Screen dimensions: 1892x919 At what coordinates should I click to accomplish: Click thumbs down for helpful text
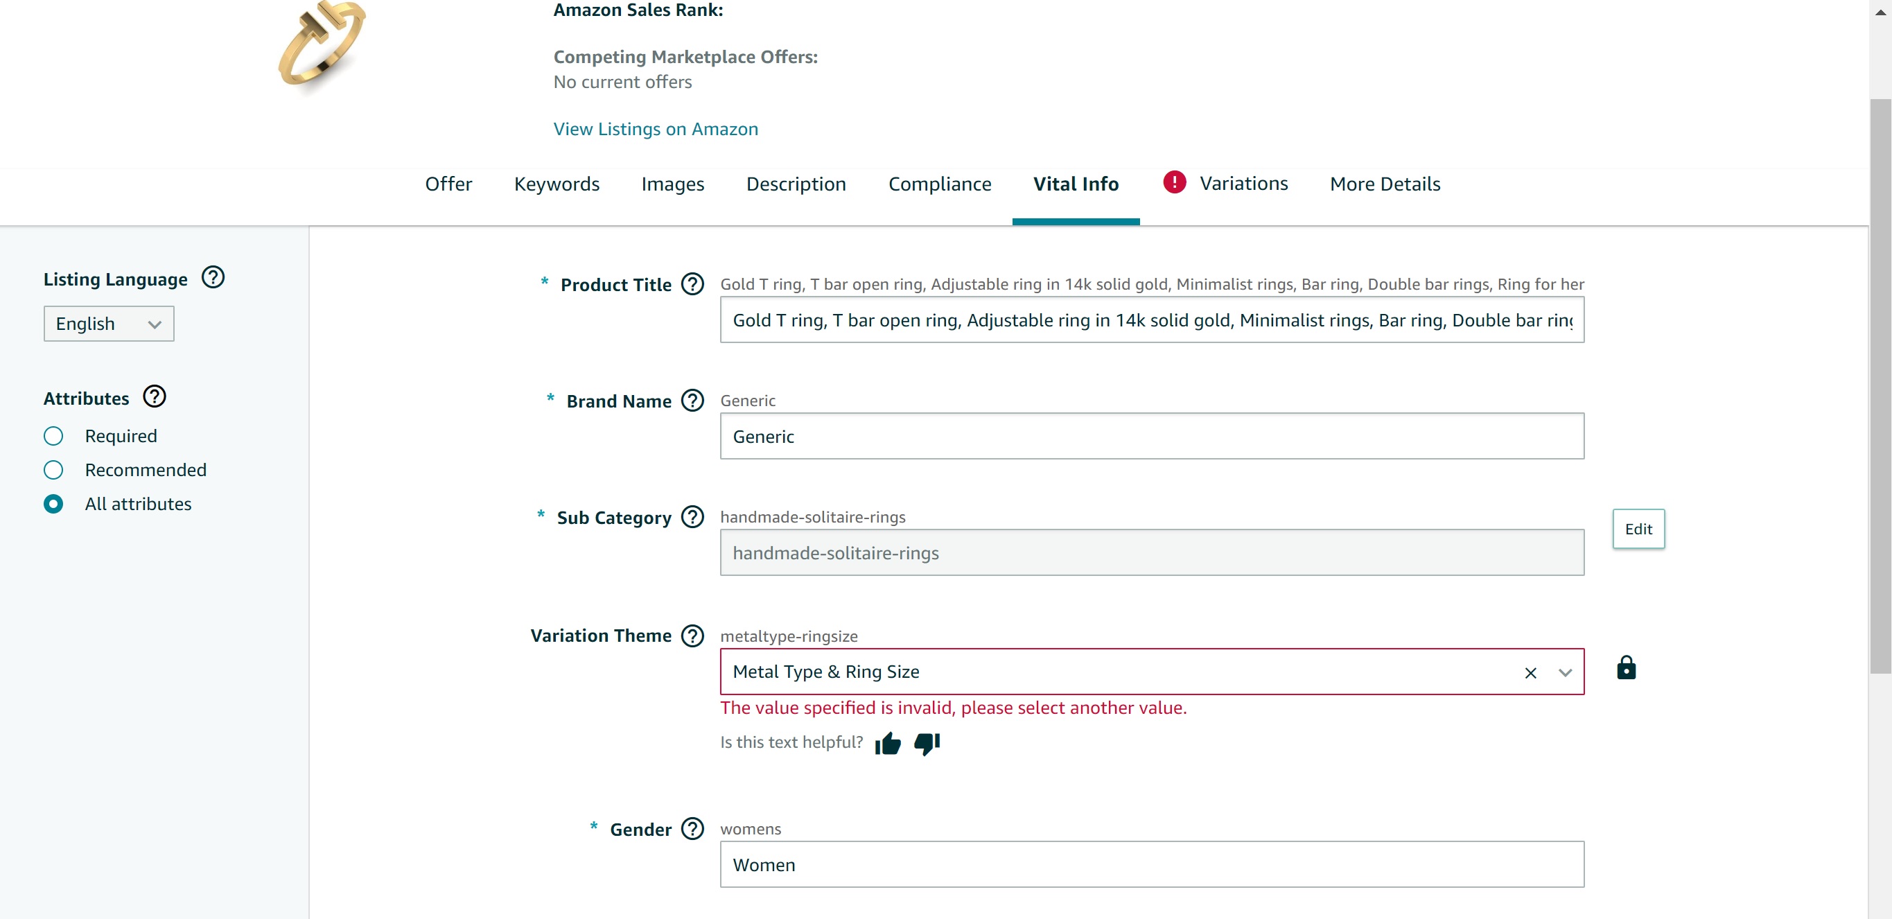pos(927,744)
